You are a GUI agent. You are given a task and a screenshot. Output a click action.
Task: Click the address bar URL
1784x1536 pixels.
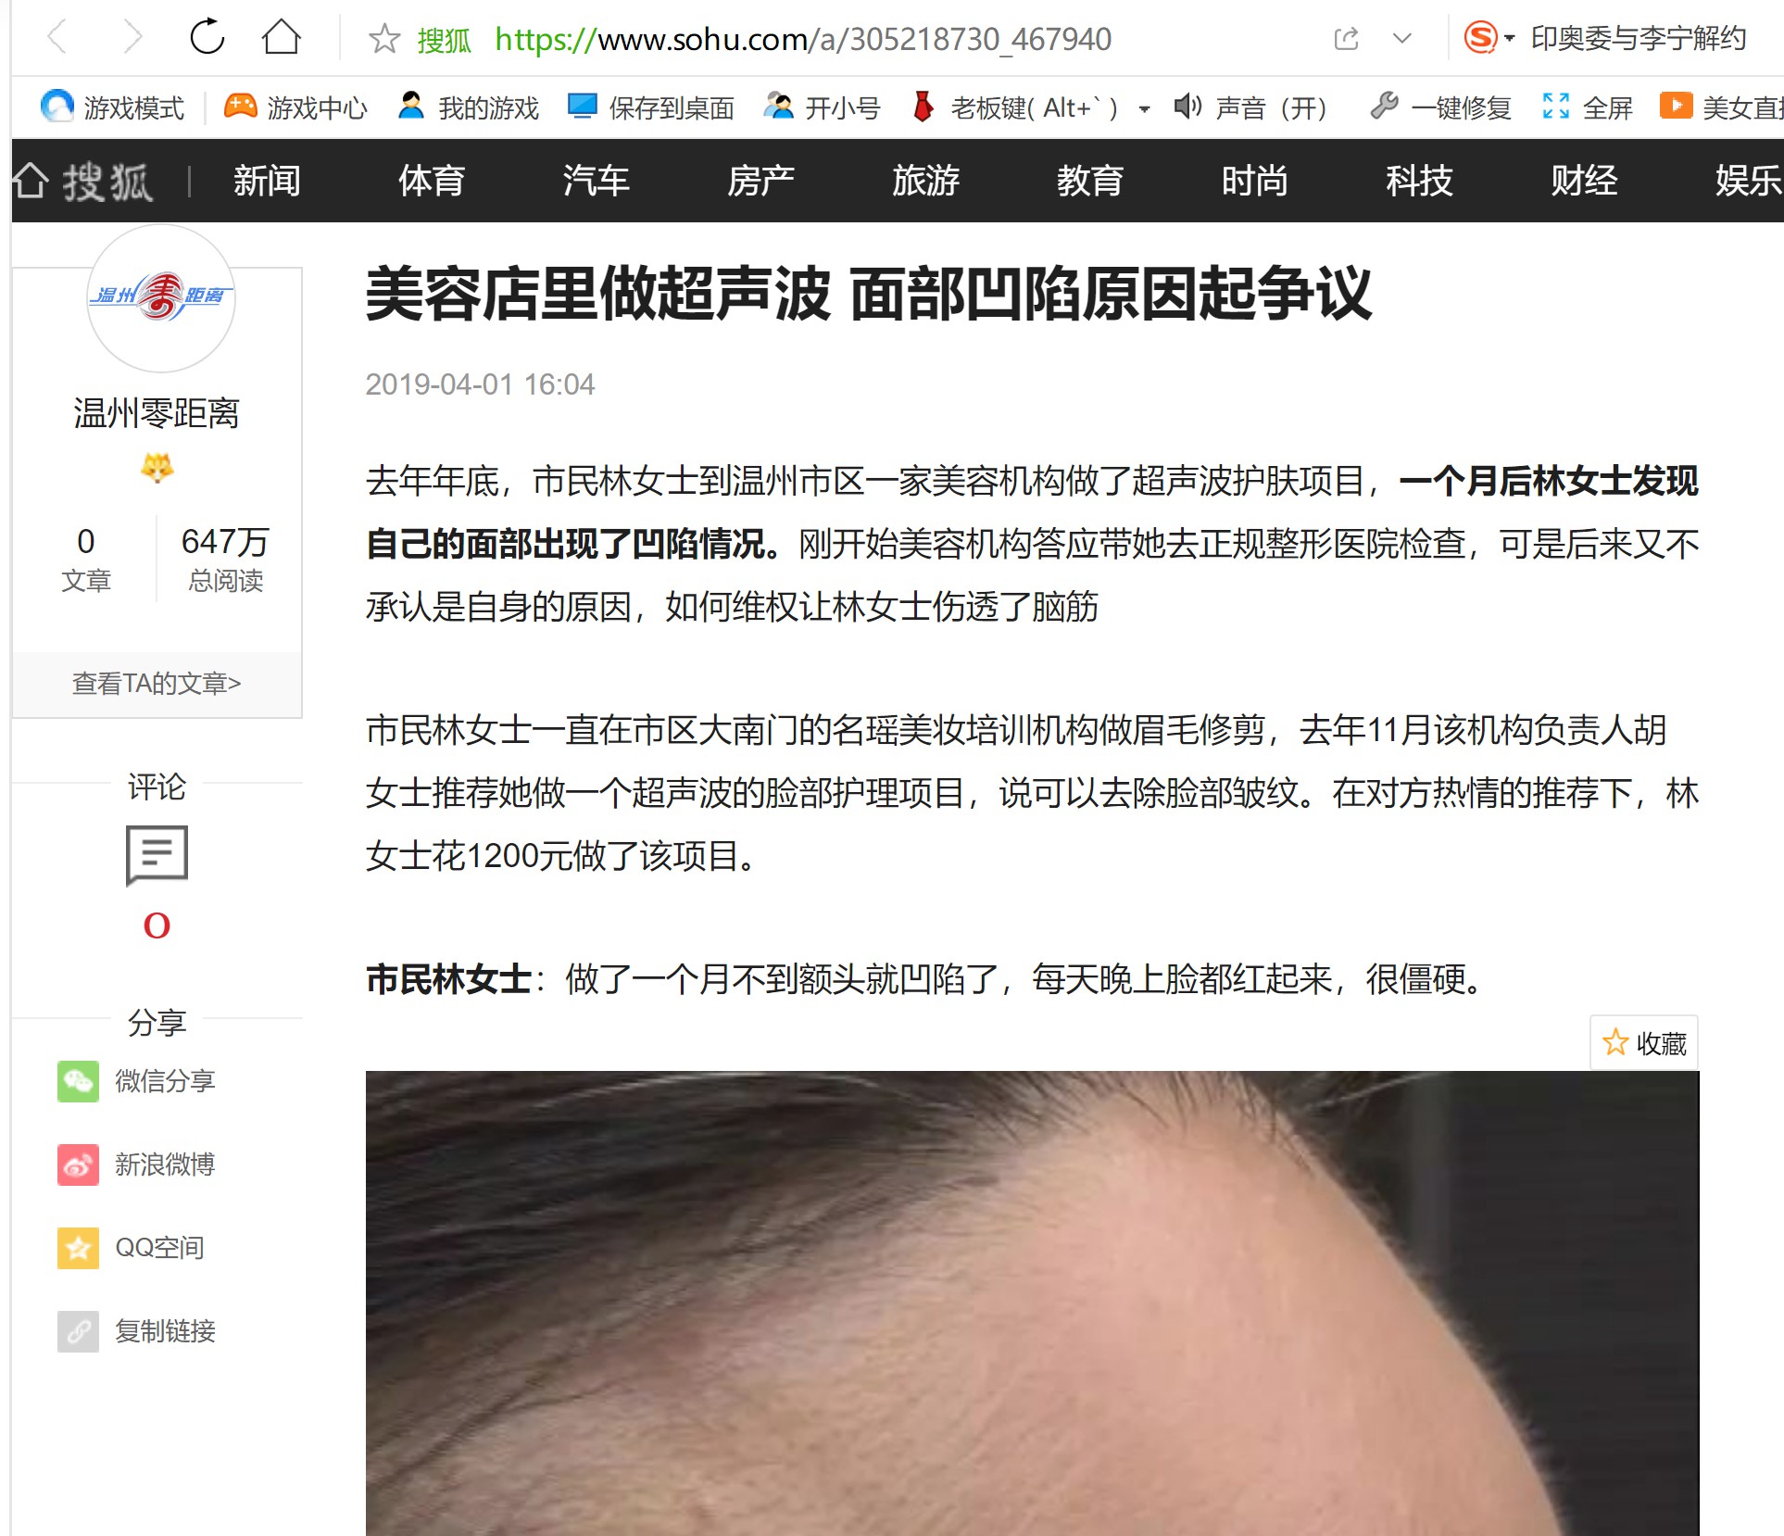click(x=802, y=40)
